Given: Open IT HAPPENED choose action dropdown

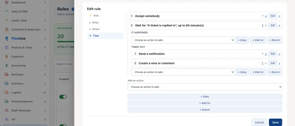Looking at the screenshot, I should tap(183, 40).
